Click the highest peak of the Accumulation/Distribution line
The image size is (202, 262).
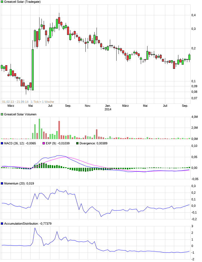(x=35, y=228)
